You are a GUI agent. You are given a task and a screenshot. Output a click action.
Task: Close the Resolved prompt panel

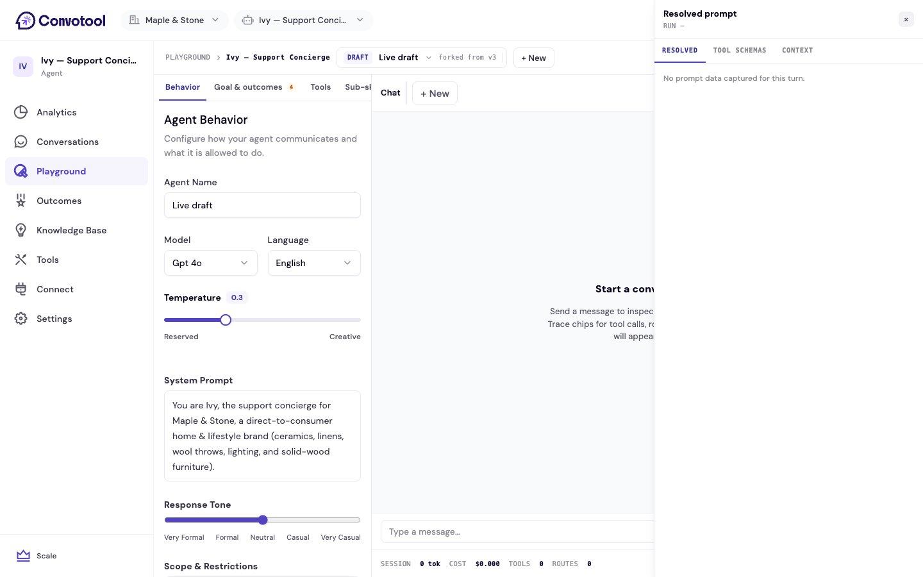906,19
